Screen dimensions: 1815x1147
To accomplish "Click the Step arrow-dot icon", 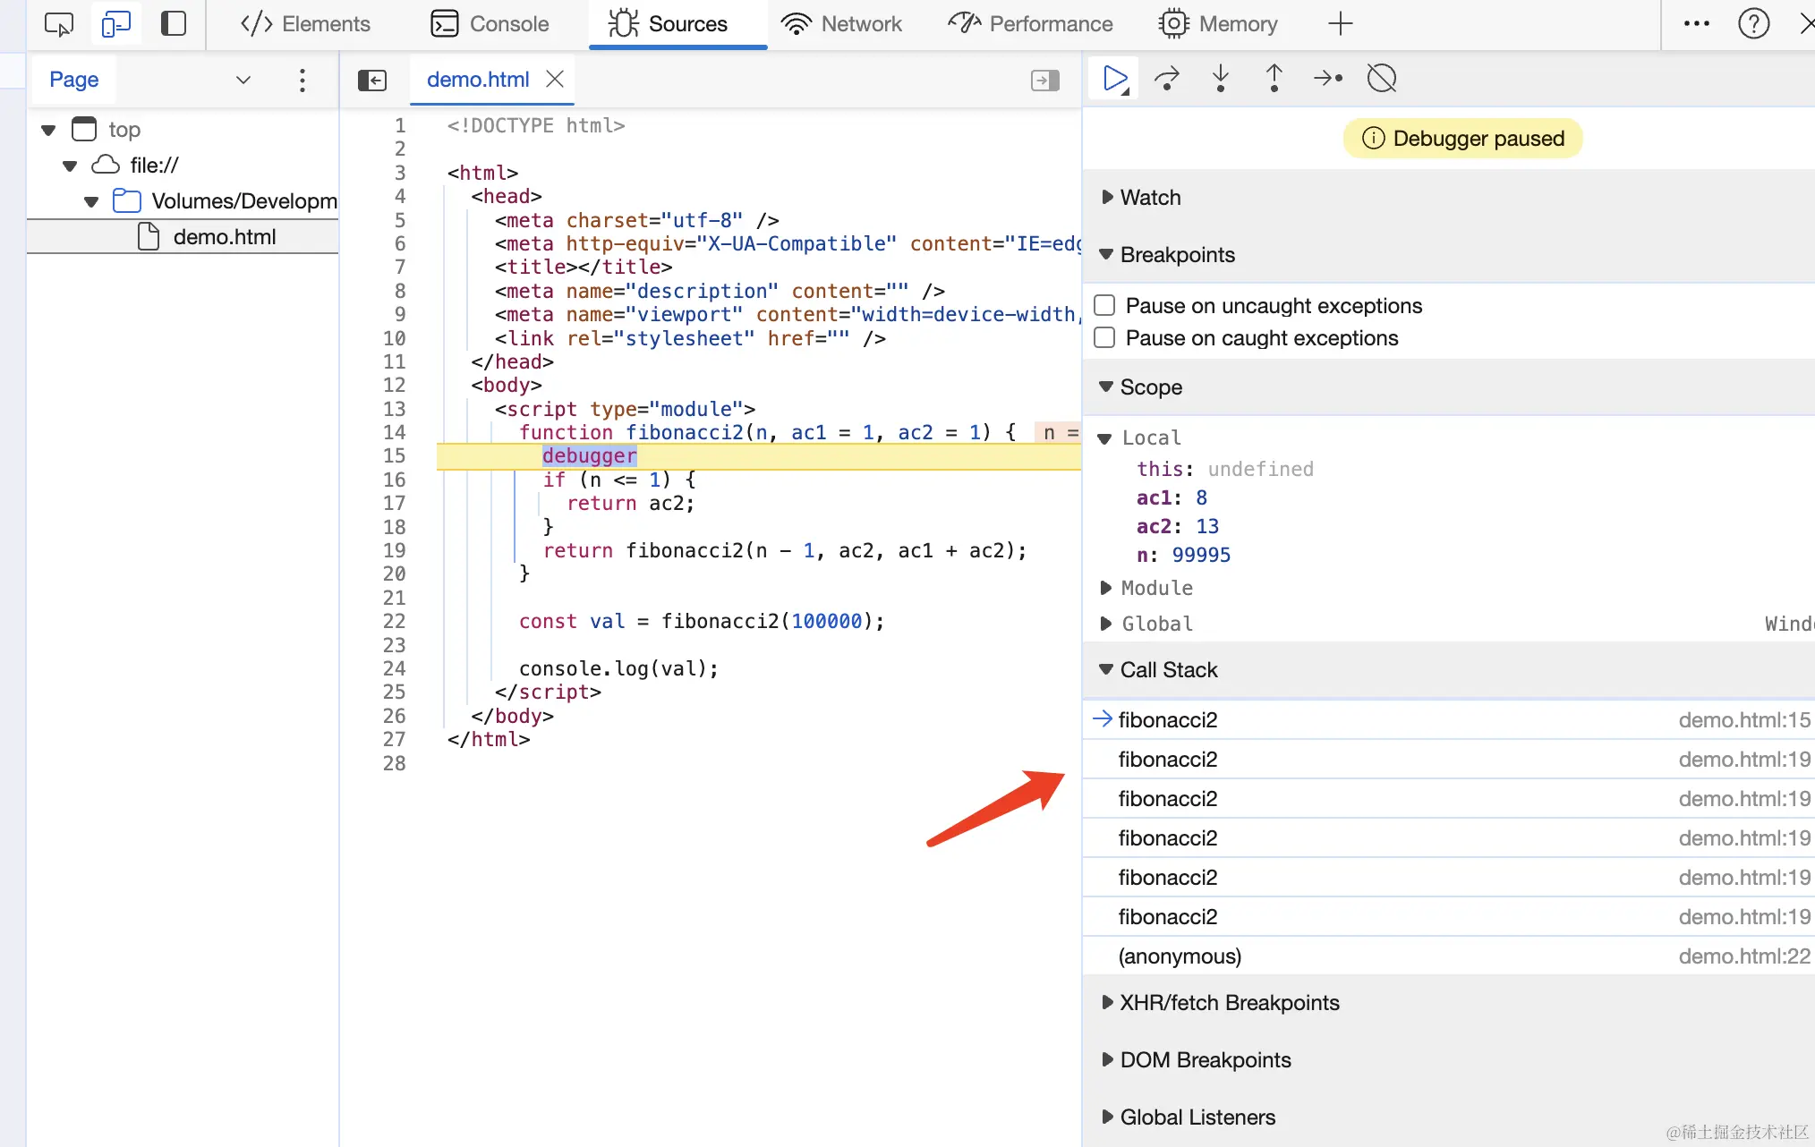I will [x=1328, y=79].
